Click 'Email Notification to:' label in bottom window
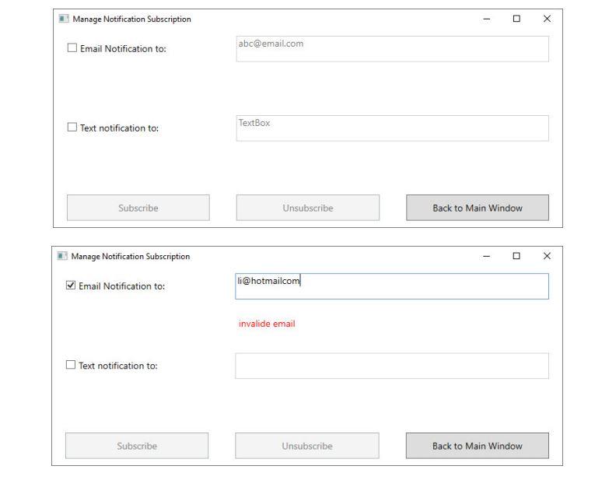This screenshot has height=487, width=616. pyautogui.click(x=122, y=286)
